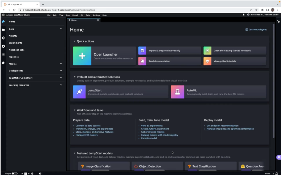Collapse Featured JumpStart models section
The height and width of the screenshot is (176, 282).
[75, 153]
